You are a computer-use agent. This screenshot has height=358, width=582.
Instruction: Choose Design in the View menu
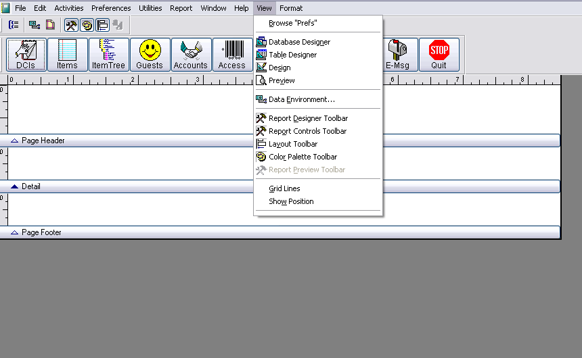(317, 68)
